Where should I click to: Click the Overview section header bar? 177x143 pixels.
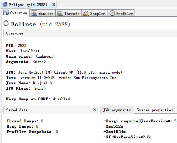click(90, 33)
